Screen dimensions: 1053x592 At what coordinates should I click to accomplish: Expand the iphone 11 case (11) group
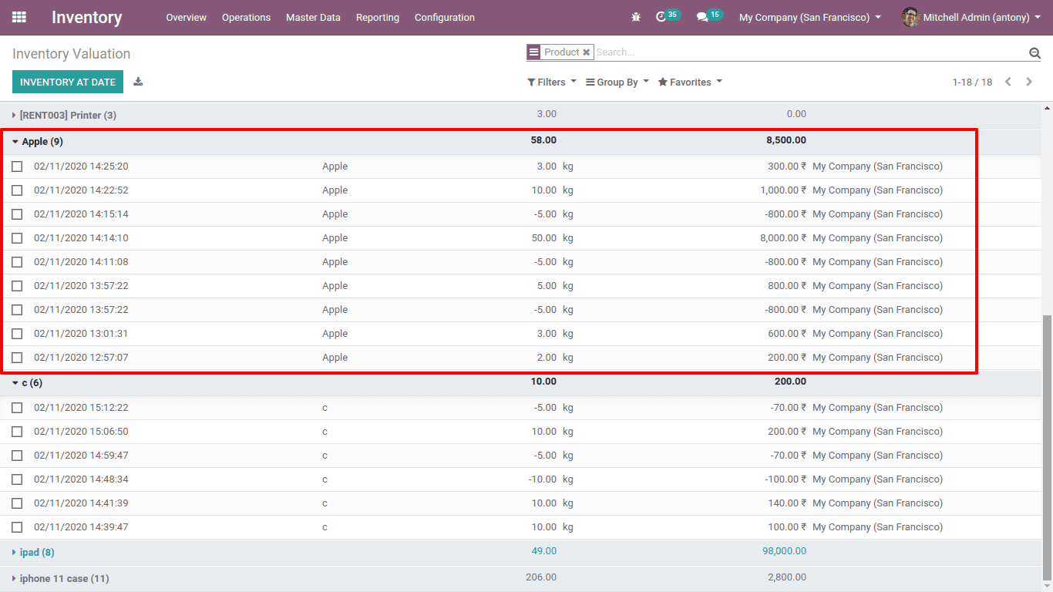click(60, 578)
